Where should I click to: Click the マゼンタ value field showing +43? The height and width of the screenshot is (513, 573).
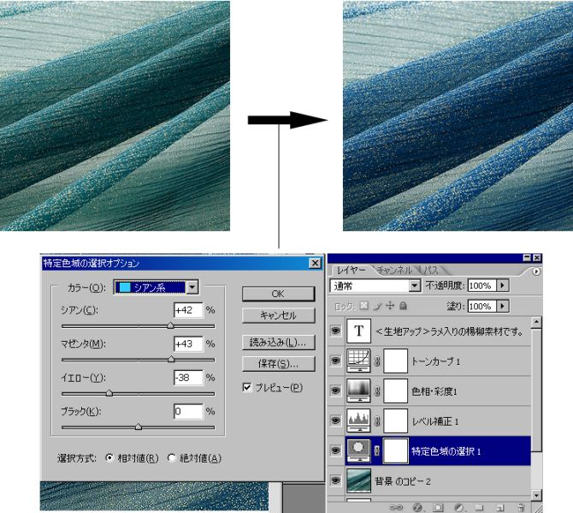pos(188,343)
